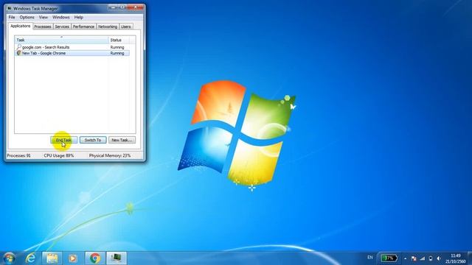
Task: Switch to the Networking tab
Action: (x=108, y=26)
